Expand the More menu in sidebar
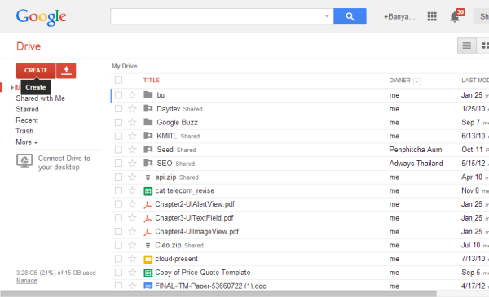Viewport: 489px width, 297px height. (27, 142)
